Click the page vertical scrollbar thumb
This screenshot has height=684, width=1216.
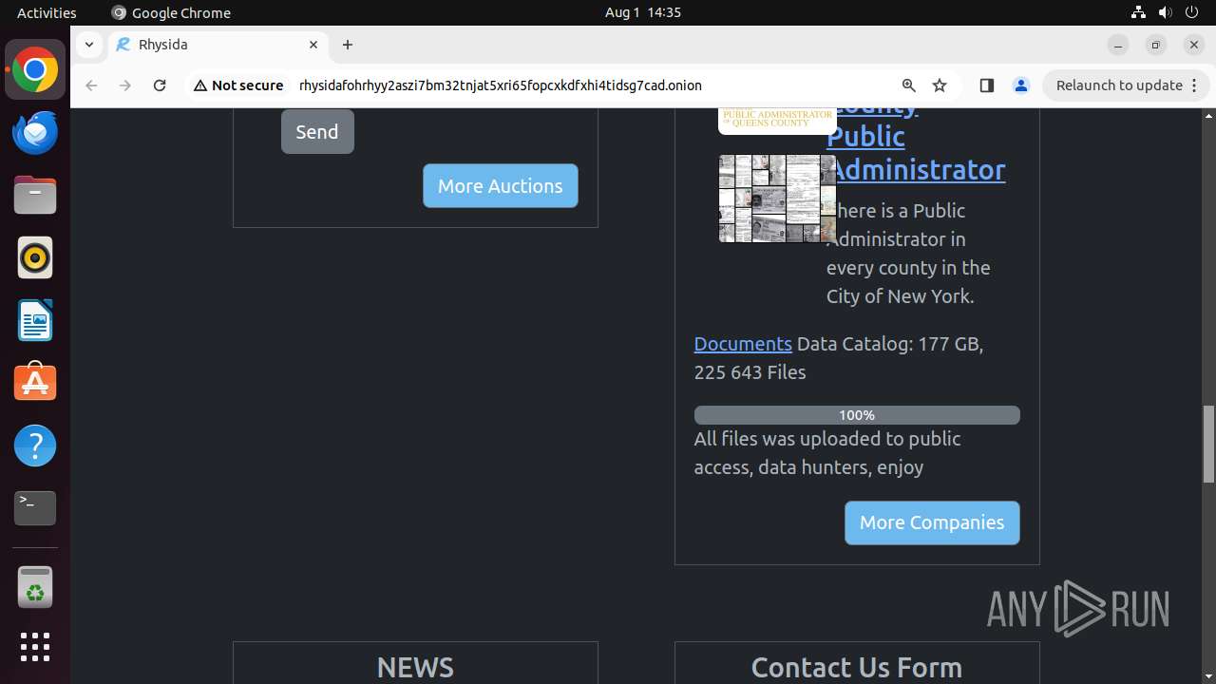pyautogui.click(x=1208, y=444)
